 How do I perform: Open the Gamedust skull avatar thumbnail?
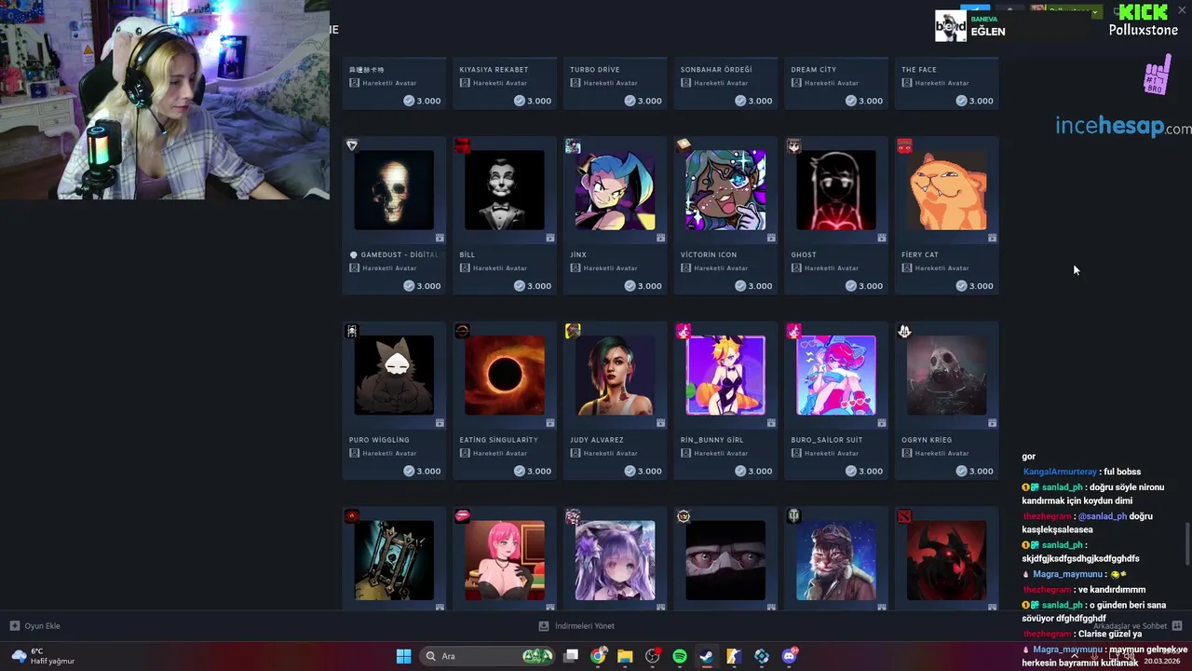(x=394, y=190)
